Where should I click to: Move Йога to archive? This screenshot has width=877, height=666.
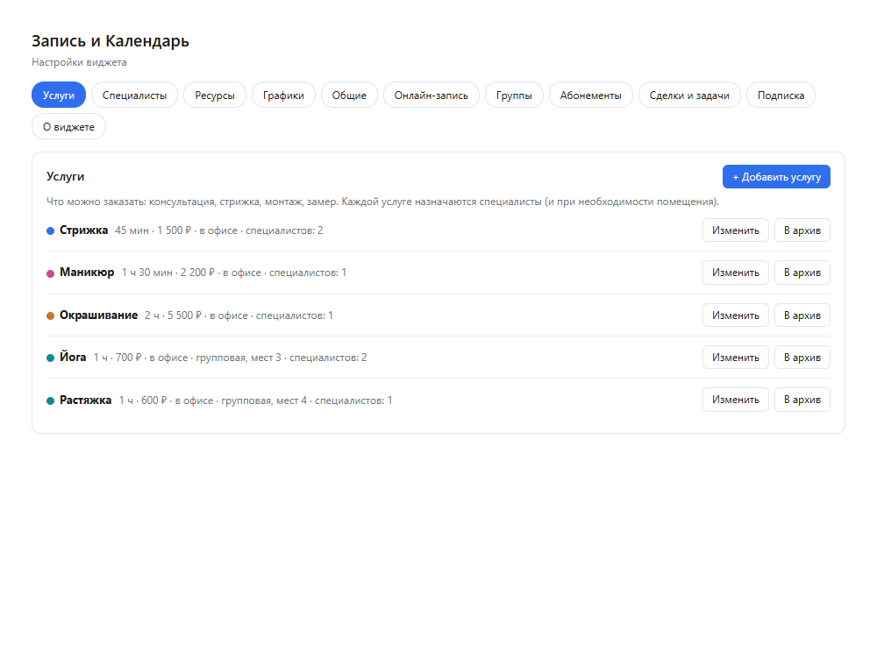[x=802, y=357]
